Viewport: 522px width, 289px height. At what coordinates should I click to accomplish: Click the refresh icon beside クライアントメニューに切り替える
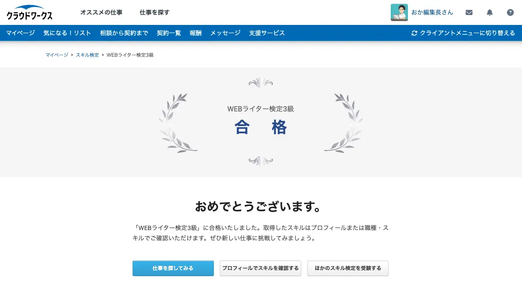click(x=414, y=33)
